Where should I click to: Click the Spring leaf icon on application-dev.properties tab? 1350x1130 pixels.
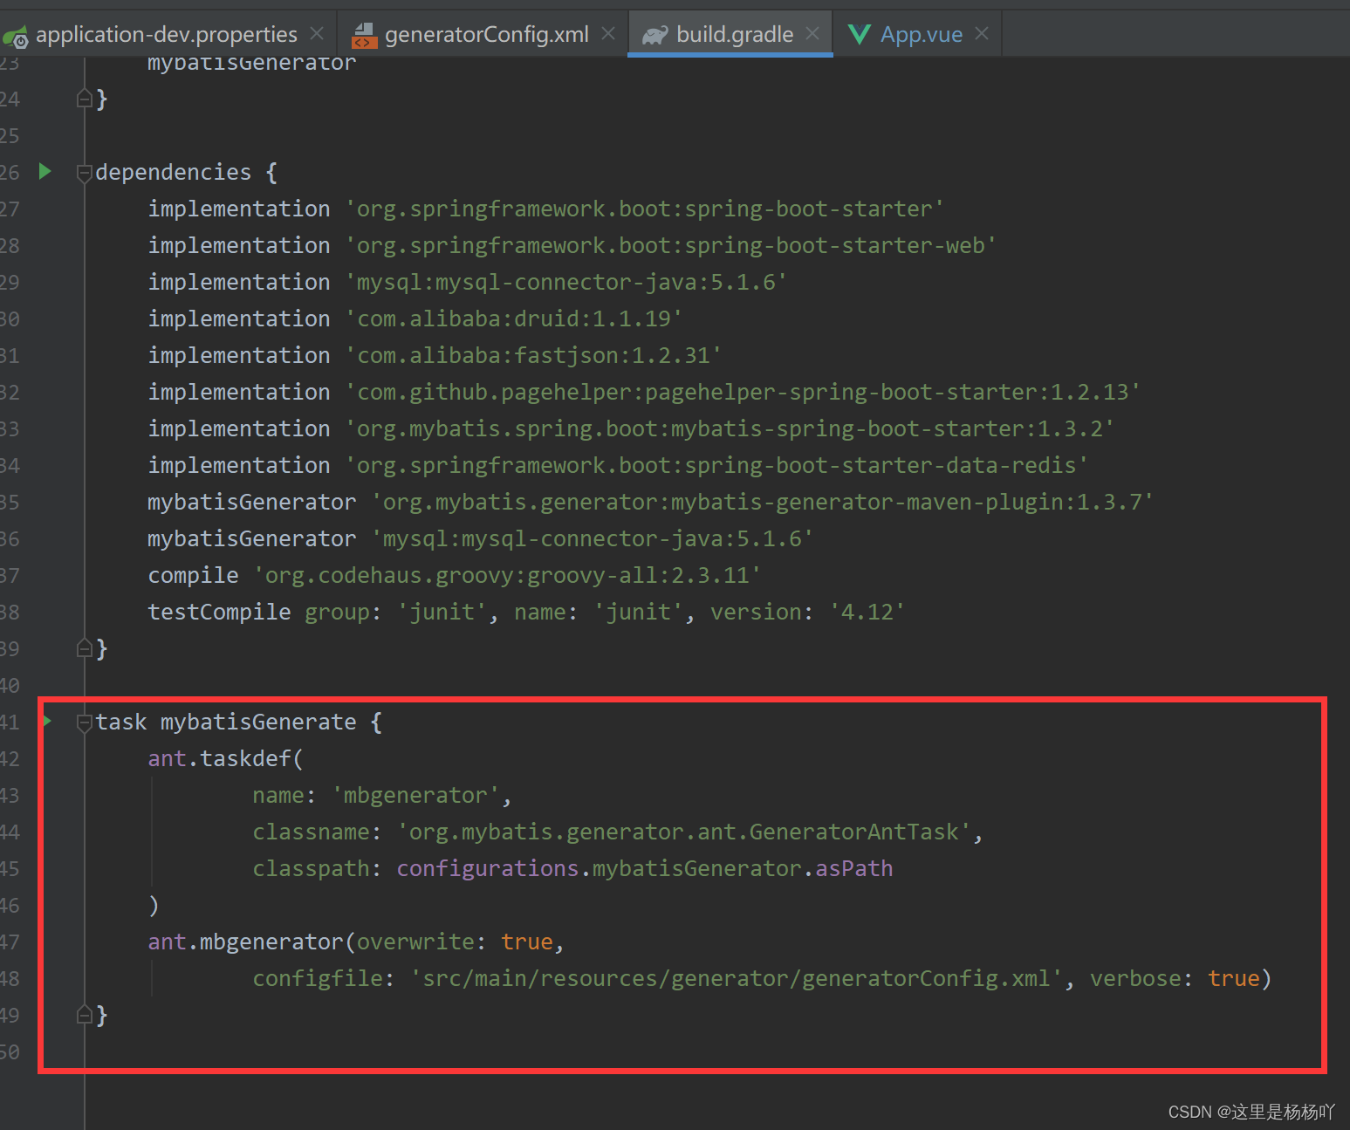(16, 36)
